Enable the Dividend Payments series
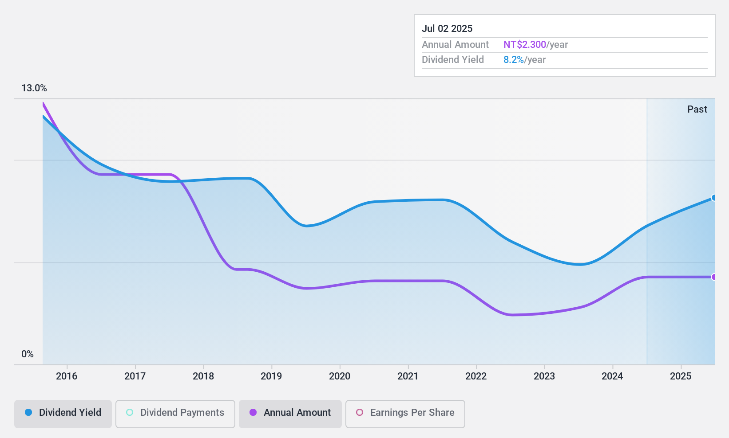Image resolution: width=729 pixels, height=438 pixels. click(x=175, y=414)
